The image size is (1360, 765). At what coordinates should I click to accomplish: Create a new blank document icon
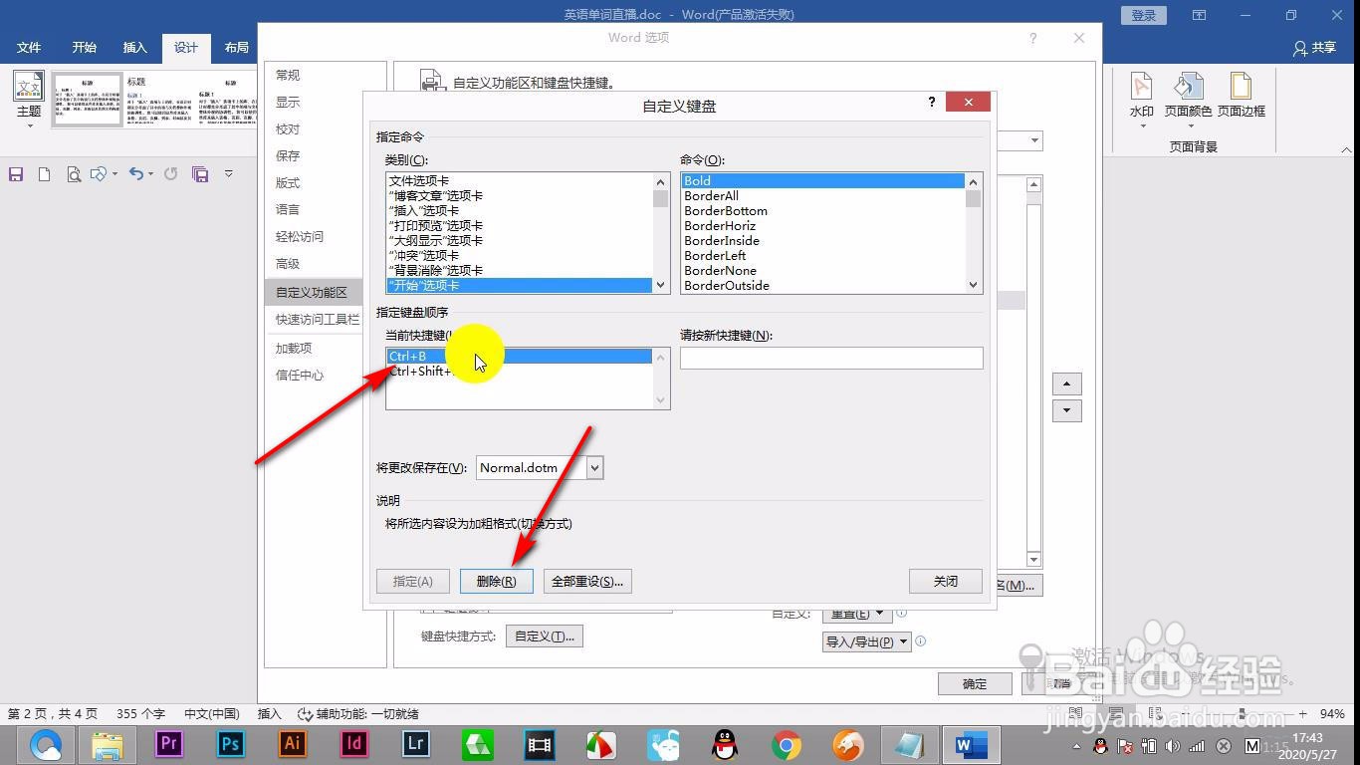(x=44, y=174)
